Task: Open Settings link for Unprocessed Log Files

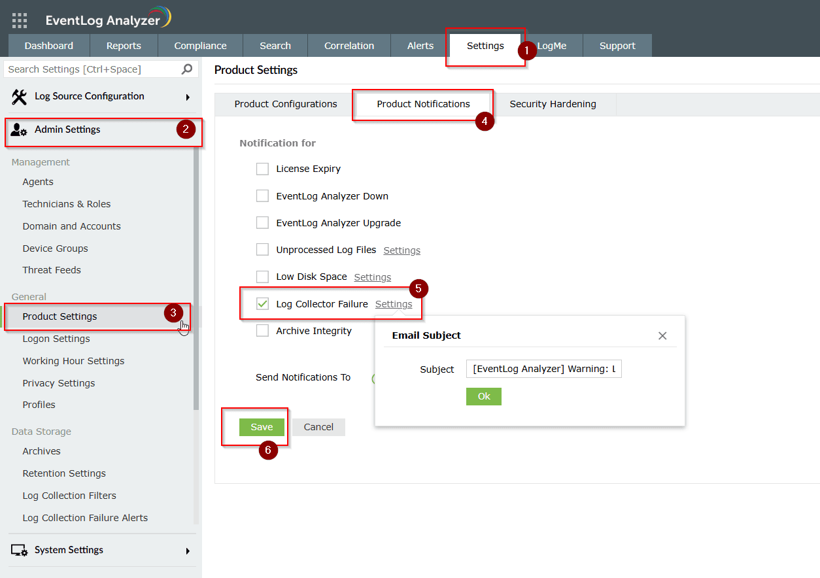Action: coord(401,250)
